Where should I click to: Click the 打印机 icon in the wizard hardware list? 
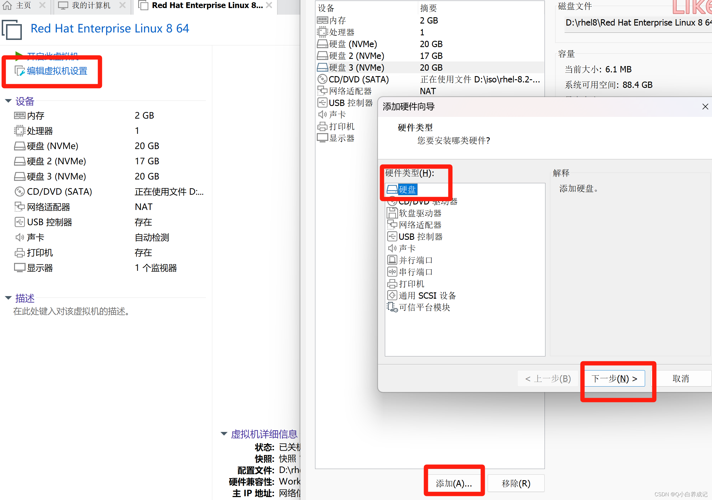pos(392,283)
